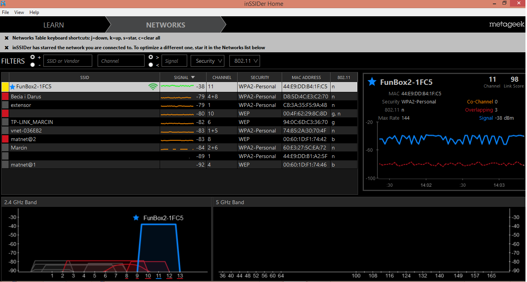Click the blue star beside FunBox2-1FC5 row

12,87
